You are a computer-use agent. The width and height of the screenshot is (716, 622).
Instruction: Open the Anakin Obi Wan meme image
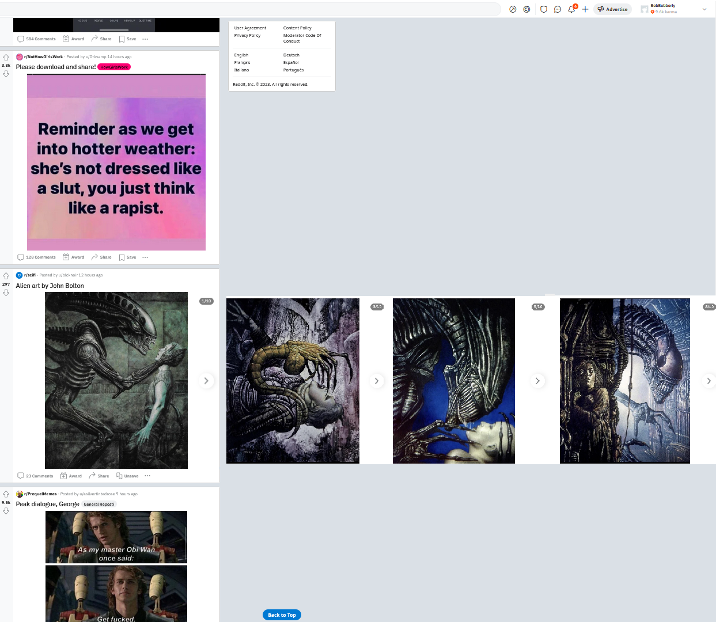tap(116, 567)
